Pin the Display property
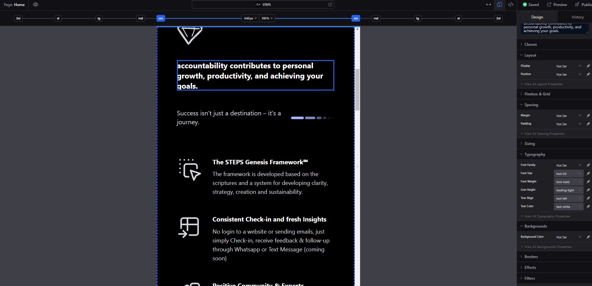The image size is (592, 286). (588, 66)
